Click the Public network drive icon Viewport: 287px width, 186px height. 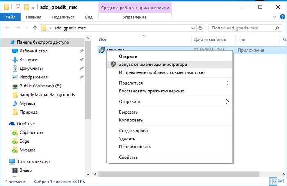(x=15, y=86)
